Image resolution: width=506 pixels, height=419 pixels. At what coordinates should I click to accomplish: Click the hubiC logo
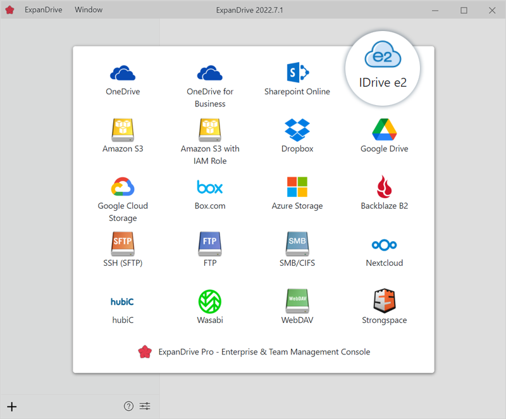[122, 301]
